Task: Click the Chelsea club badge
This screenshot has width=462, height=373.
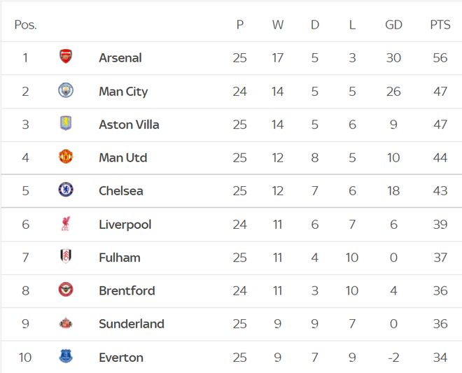Action: (x=66, y=190)
